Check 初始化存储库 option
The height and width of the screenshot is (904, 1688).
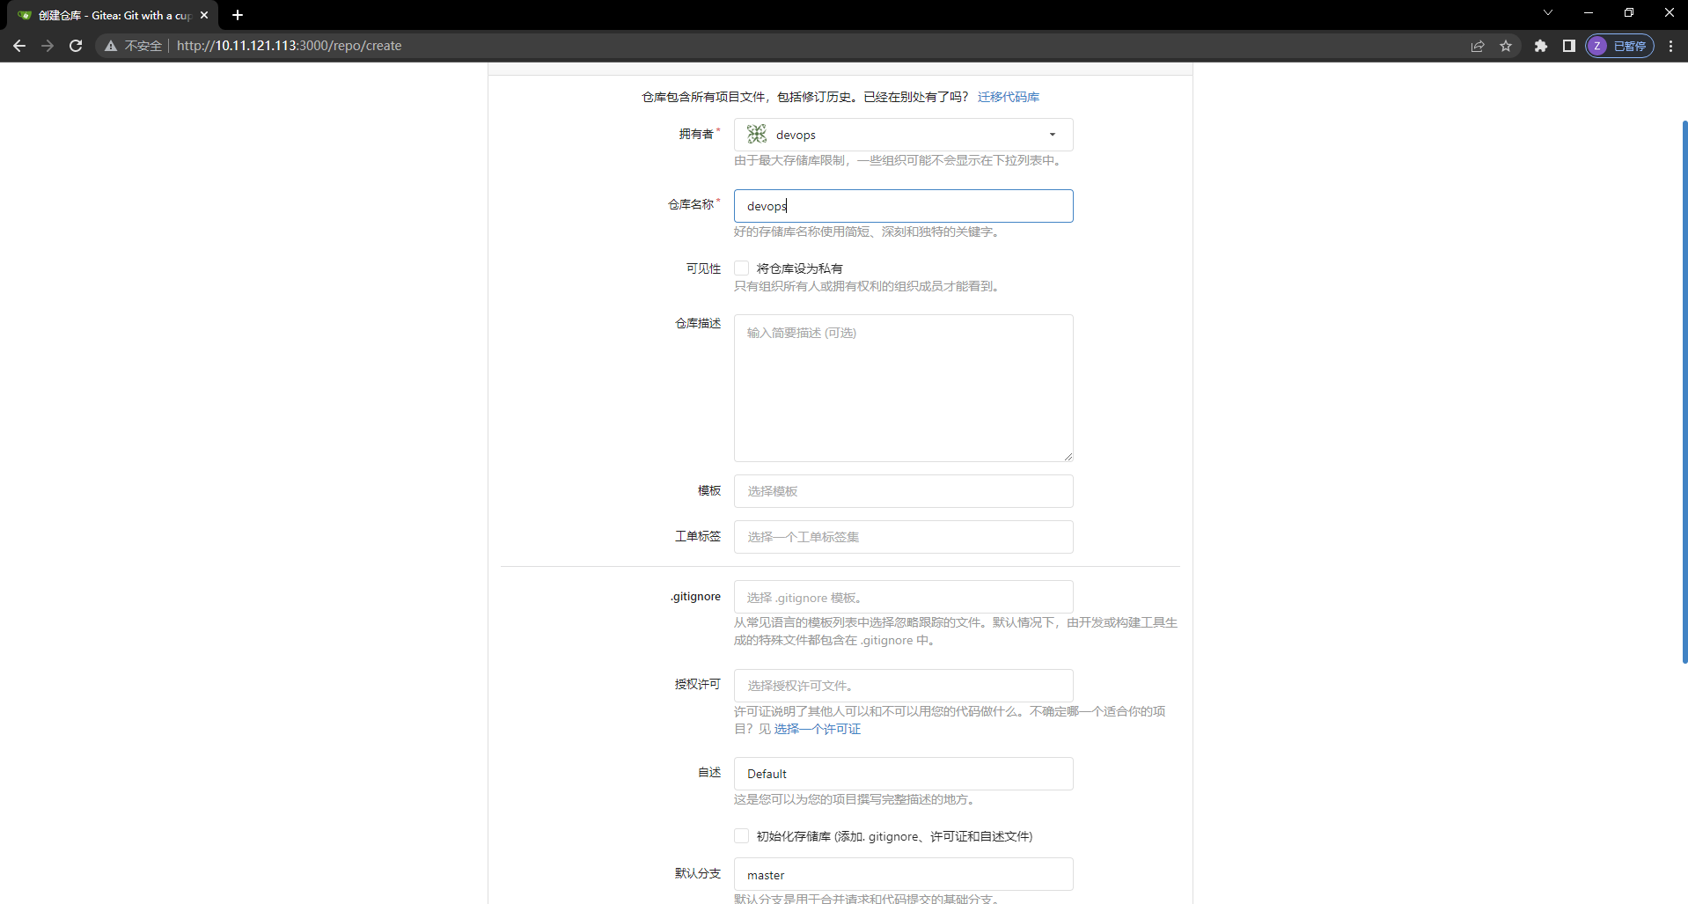pos(742,835)
